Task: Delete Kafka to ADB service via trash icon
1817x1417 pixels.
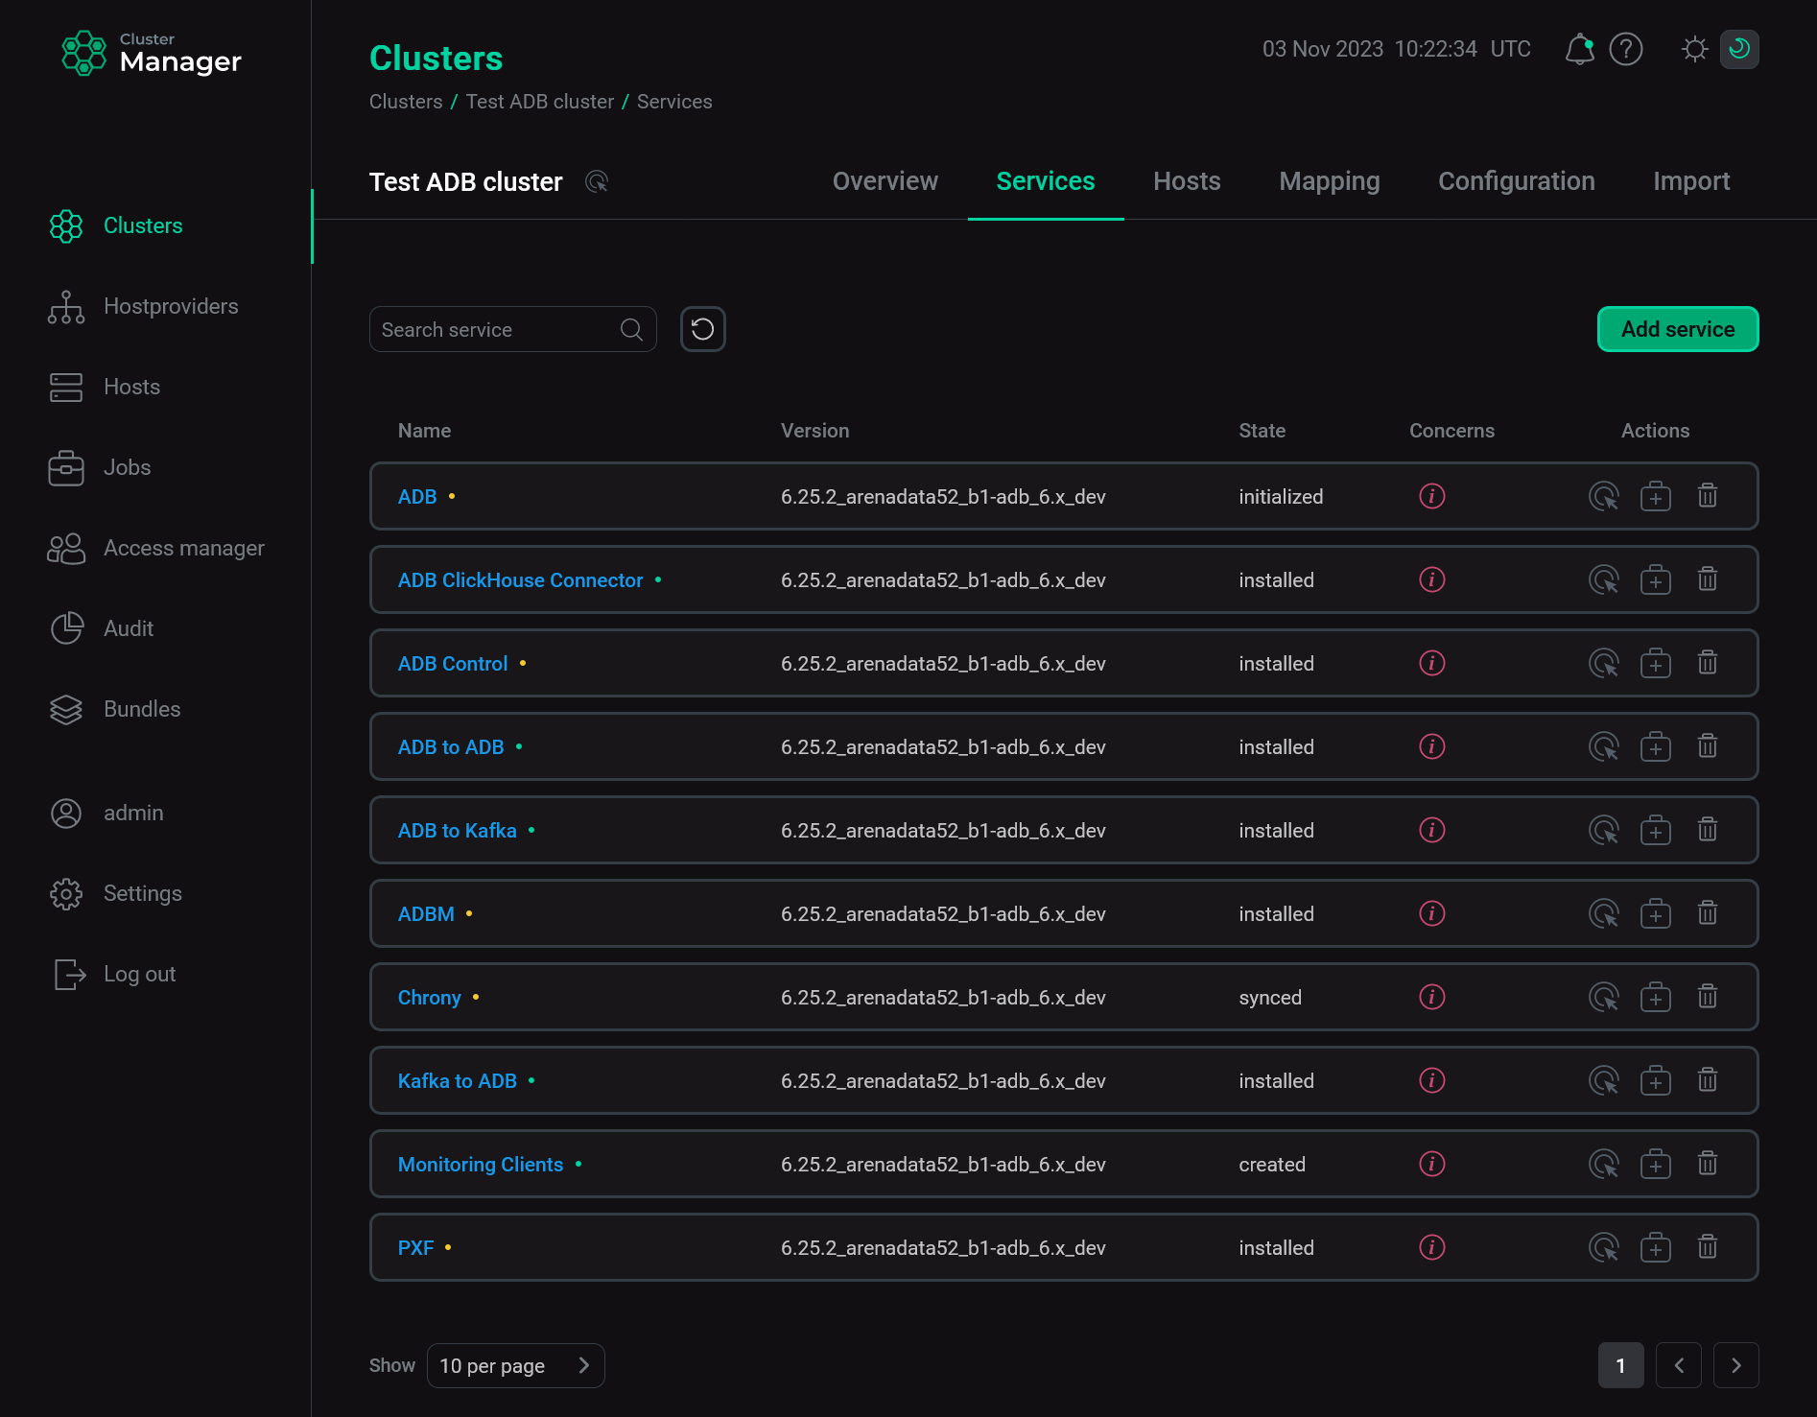Action: click(1708, 1080)
